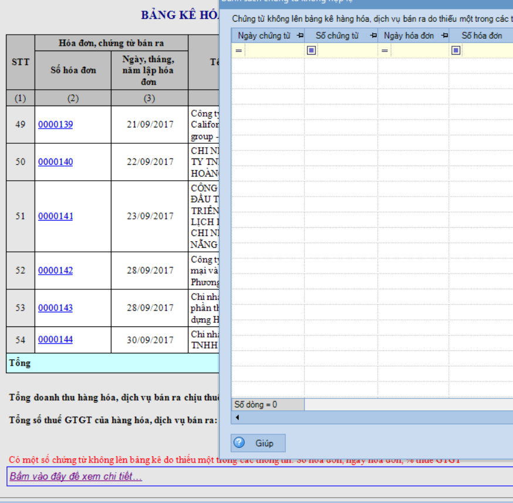Pin the Ngày hóa đơn column
This screenshot has height=503, width=513.
click(444, 35)
